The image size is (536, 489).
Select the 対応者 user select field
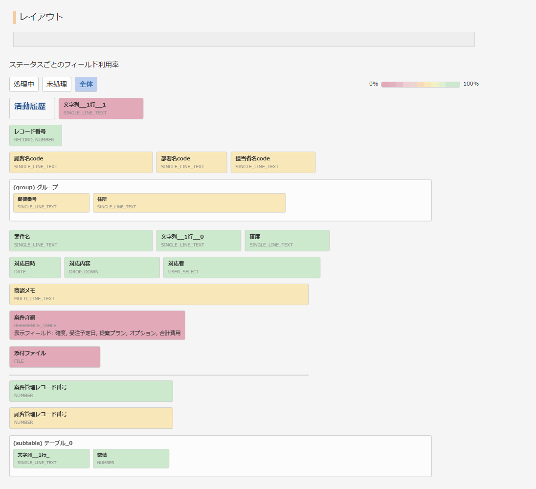[x=242, y=267]
